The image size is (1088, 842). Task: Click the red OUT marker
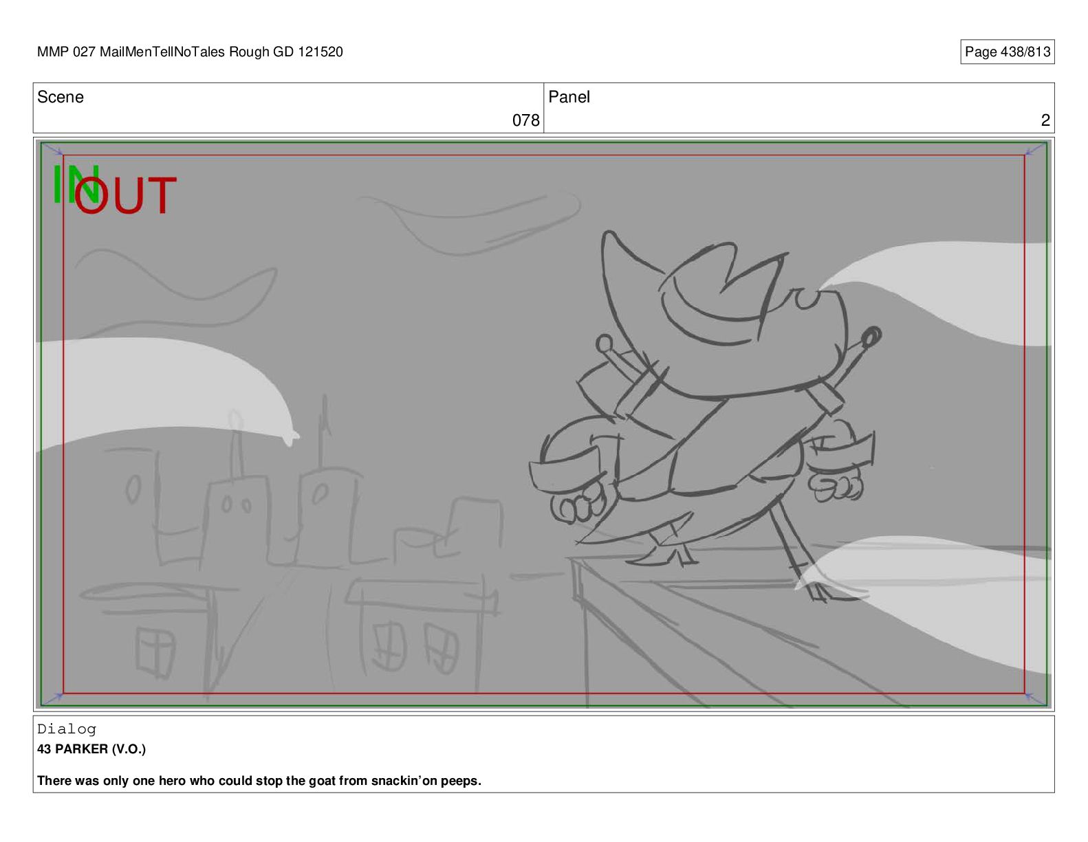[126, 196]
